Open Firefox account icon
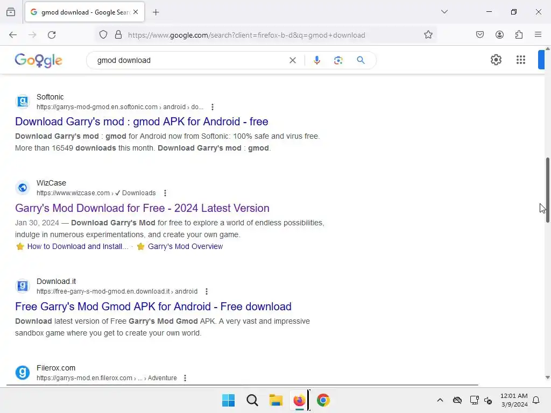 tap(499, 35)
